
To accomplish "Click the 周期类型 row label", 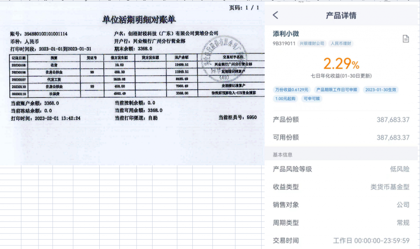I will [286, 222].
